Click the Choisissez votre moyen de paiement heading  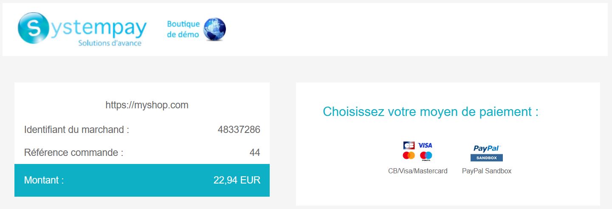click(x=431, y=112)
